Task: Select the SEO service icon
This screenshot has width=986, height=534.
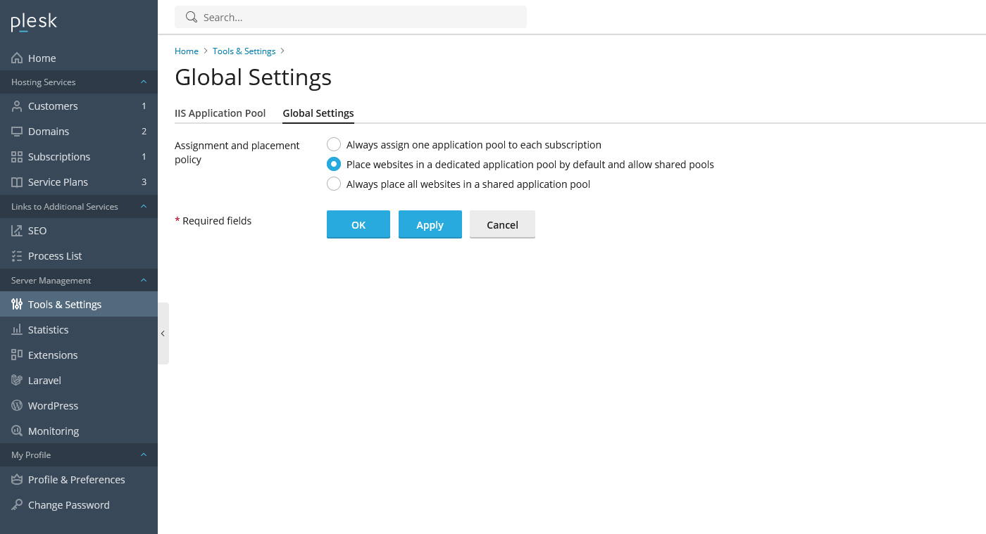Action: click(x=15, y=230)
